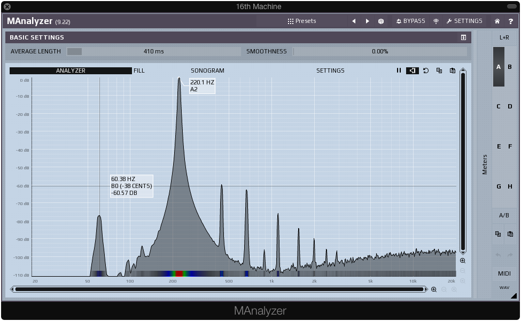The image size is (521, 321).
Task: Click the left arrow of horizontal scrollbar
Action: (12, 289)
